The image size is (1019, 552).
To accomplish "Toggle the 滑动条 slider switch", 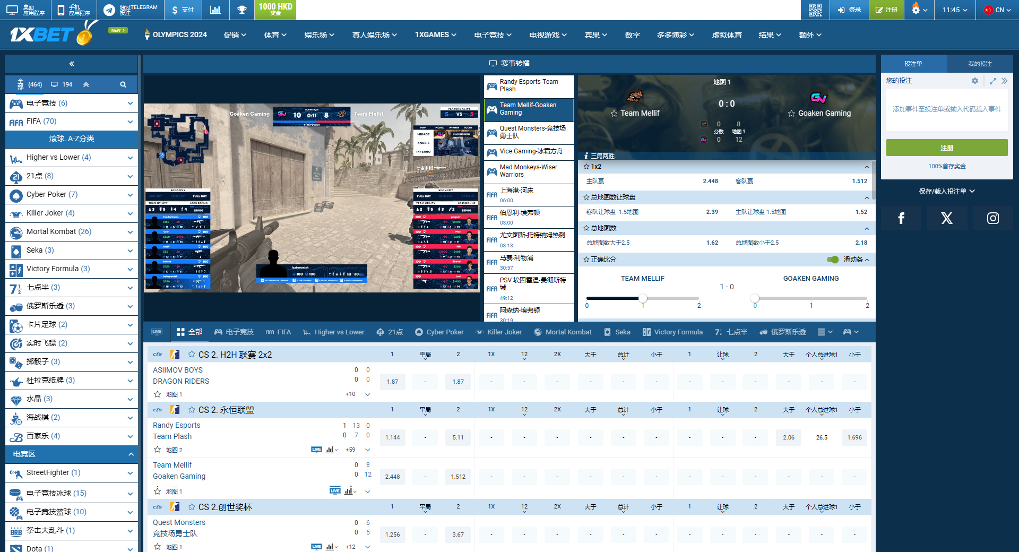I will coord(833,260).
